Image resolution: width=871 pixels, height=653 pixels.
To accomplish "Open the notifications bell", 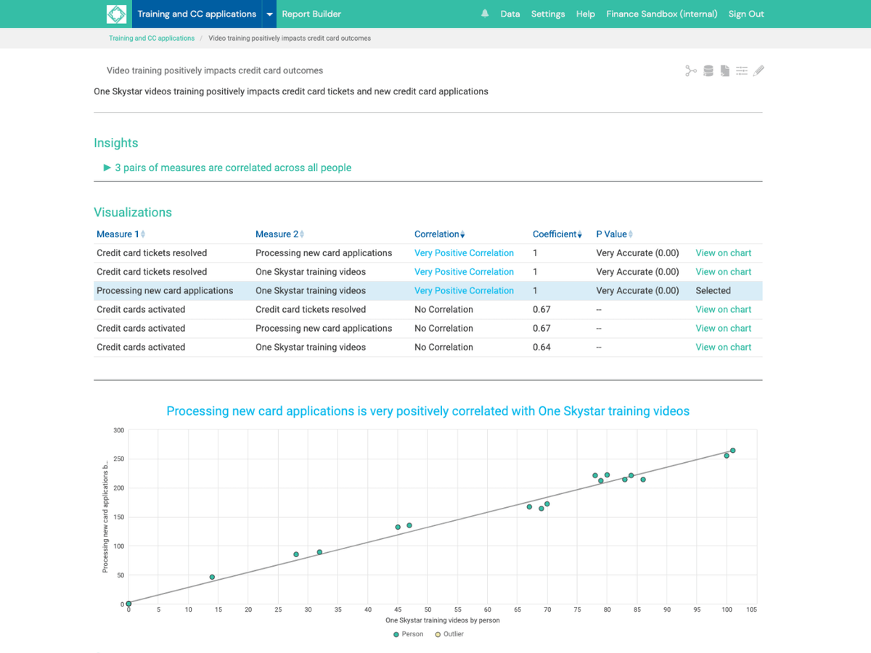I will click(x=483, y=13).
